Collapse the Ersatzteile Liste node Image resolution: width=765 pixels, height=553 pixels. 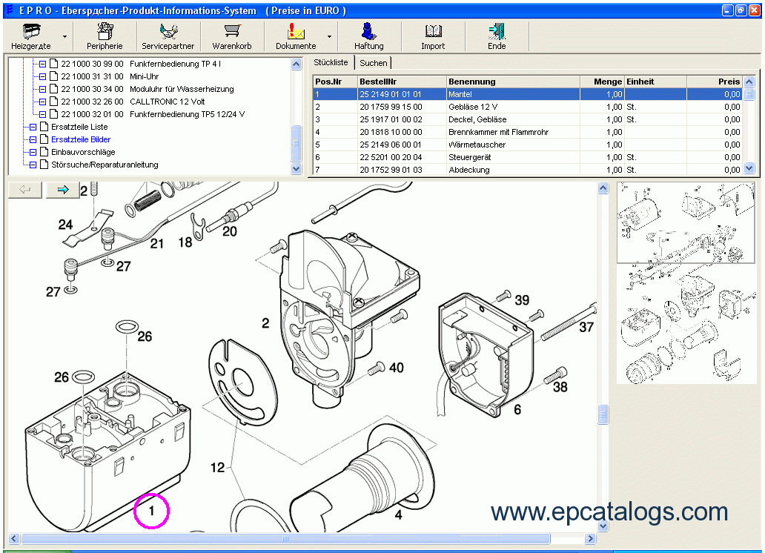click(x=33, y=127)
